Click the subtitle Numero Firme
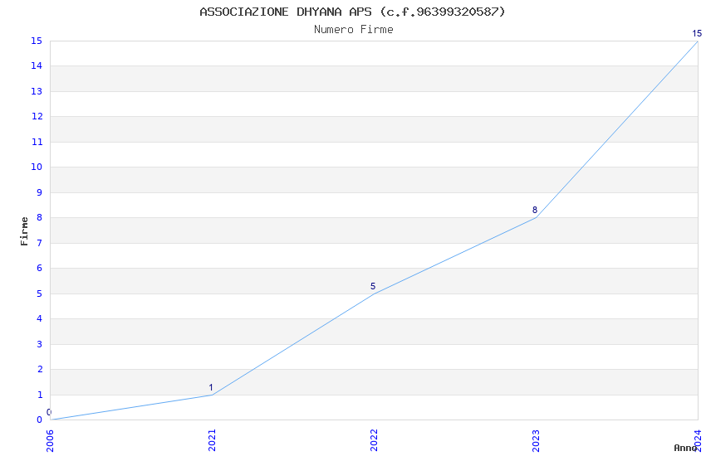Screen dimensions: 706x456 click(x=354, y=30)
